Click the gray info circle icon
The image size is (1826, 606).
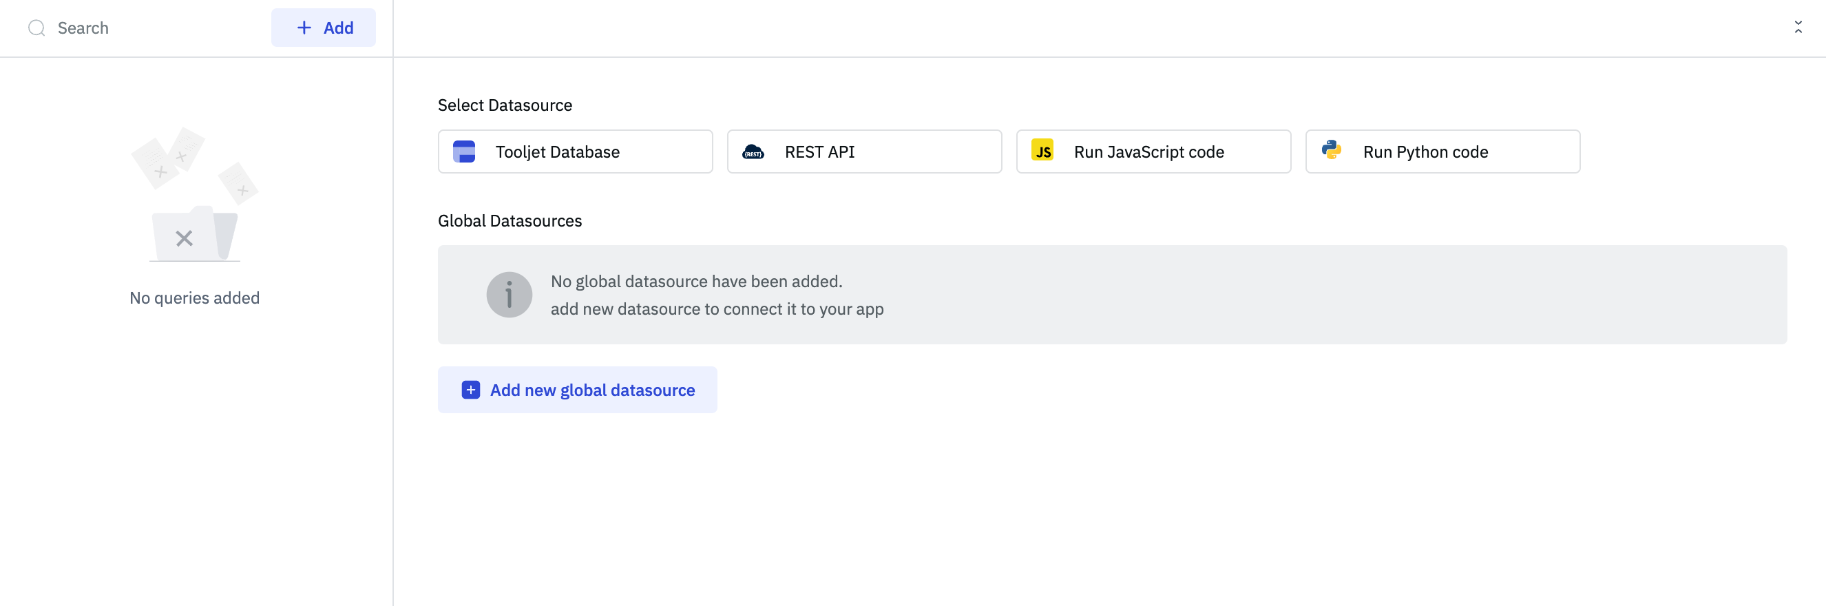pyautogui.click(x=509, y=294)
